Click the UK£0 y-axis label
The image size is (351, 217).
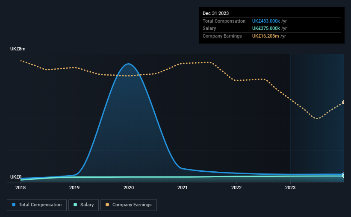coord(16,177)
